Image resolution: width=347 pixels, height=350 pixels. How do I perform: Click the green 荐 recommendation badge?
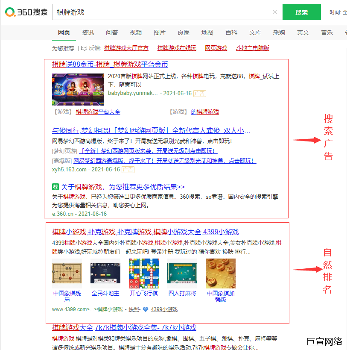tap(55, 187)
